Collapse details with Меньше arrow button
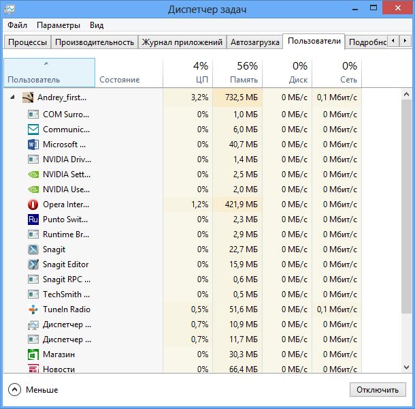This screenshot has height=409, width=415. click(x=15, y=390)
